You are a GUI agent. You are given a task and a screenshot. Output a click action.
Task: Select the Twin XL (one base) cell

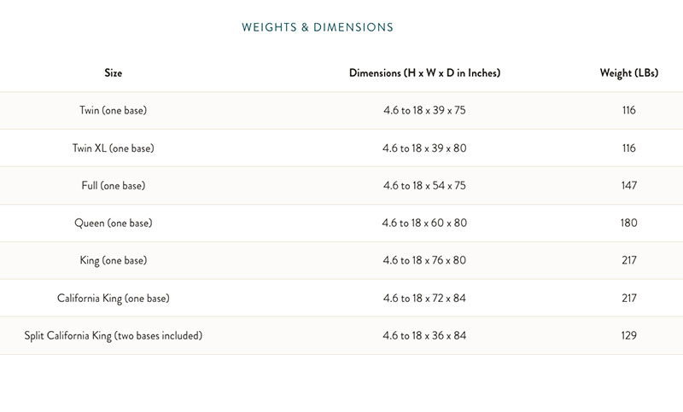[114, 148]
